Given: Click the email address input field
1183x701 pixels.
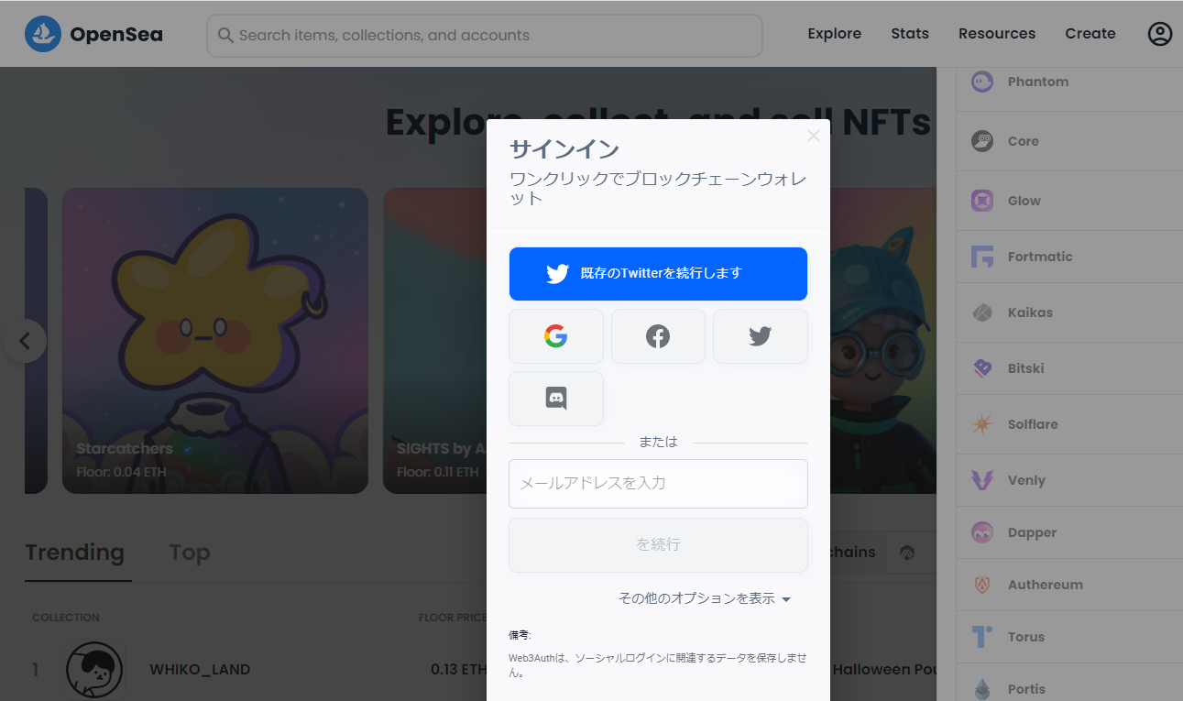Looking at the screenshot, I should [x=658, y=483].
